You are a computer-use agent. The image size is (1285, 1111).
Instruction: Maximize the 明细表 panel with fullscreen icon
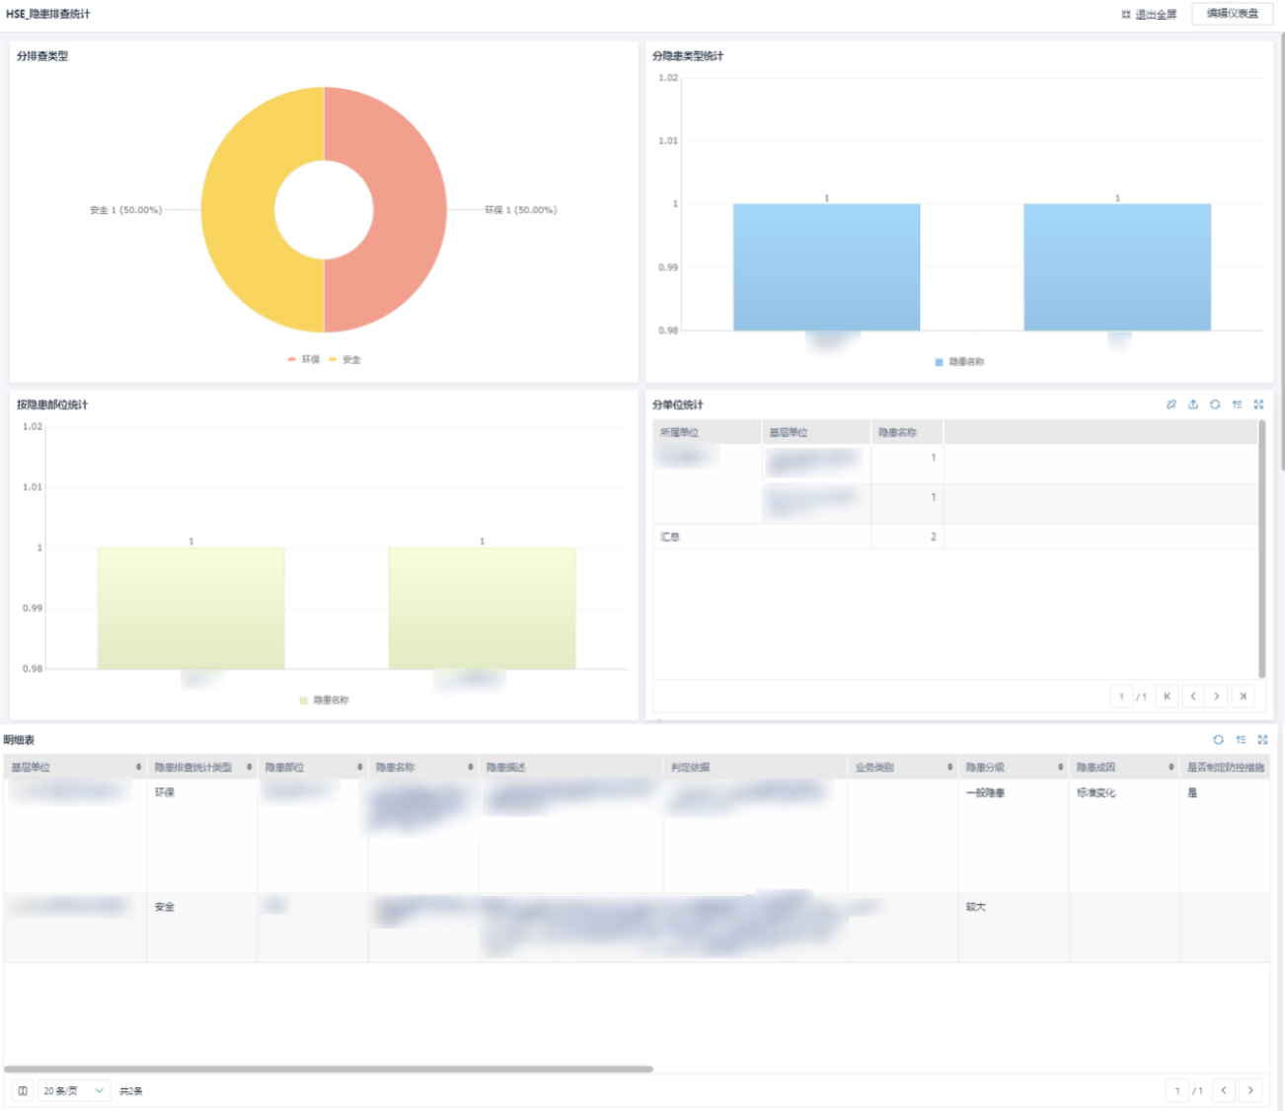pos(1262,740)
